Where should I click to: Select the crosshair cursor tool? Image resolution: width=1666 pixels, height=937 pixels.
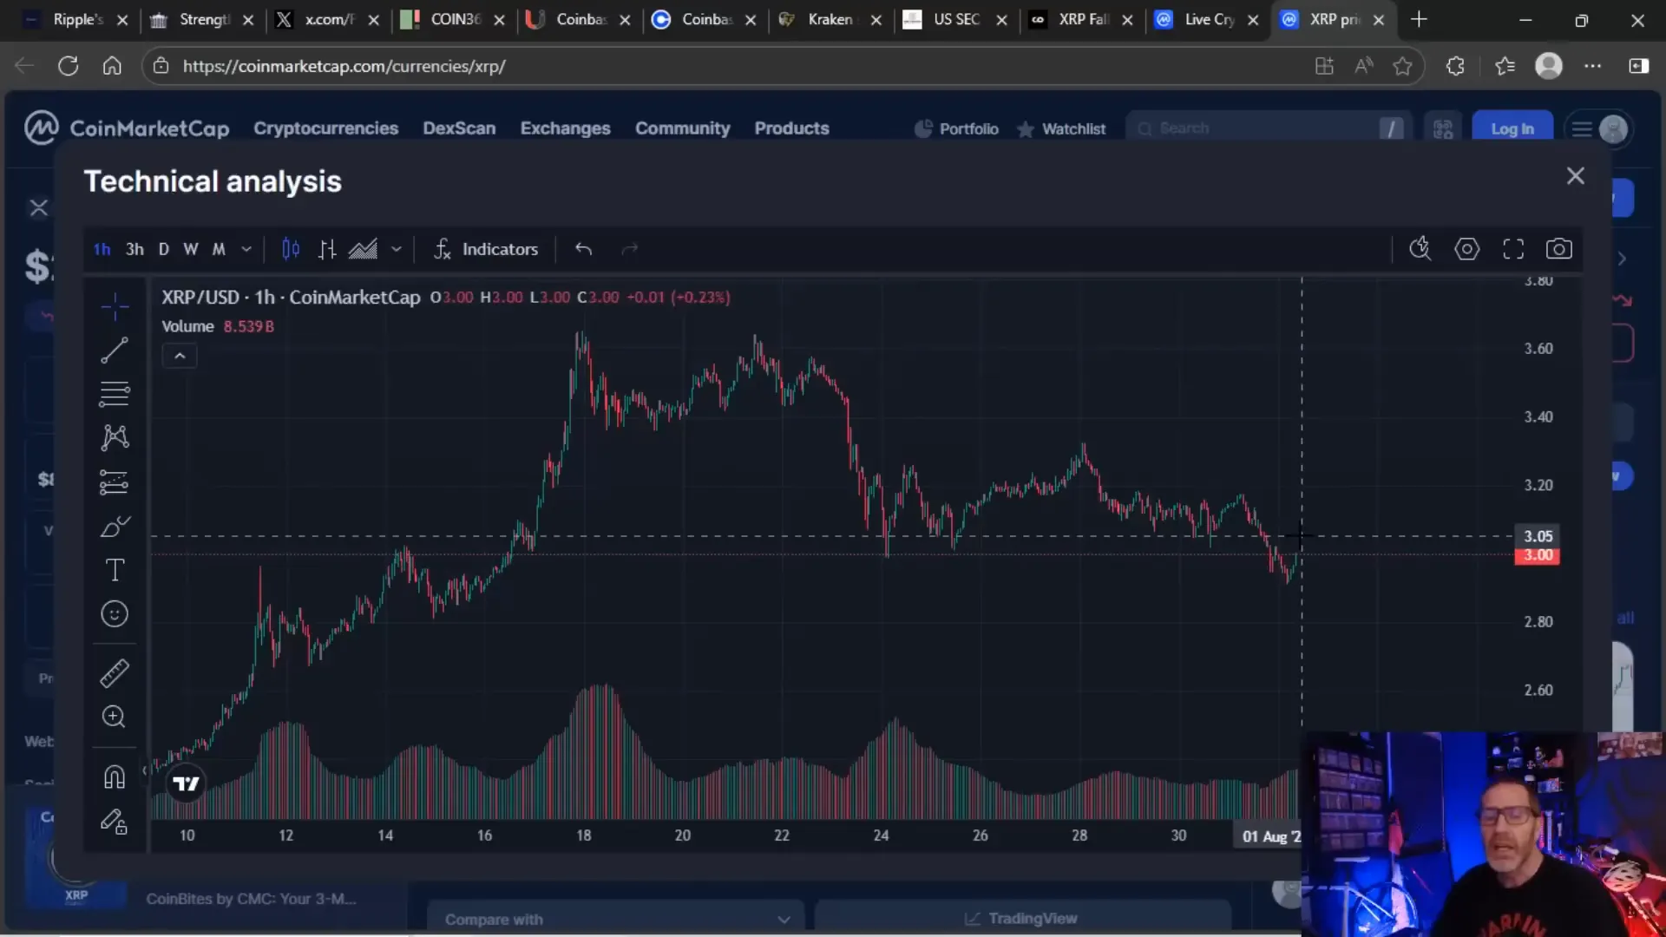pos(115,306)
